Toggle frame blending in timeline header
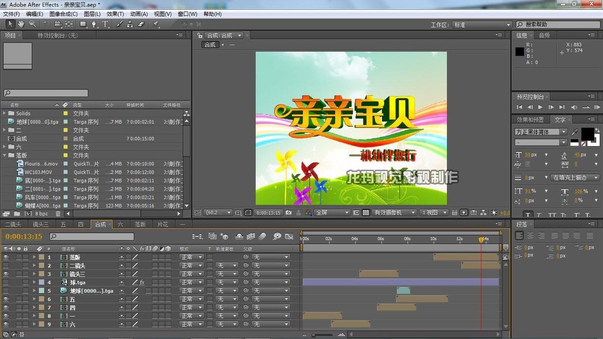603x339 pixels. tap(251, 237)
